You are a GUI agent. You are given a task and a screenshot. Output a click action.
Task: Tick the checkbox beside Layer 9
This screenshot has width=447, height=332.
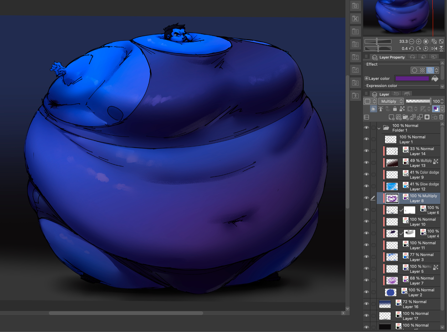pos(374,174)
